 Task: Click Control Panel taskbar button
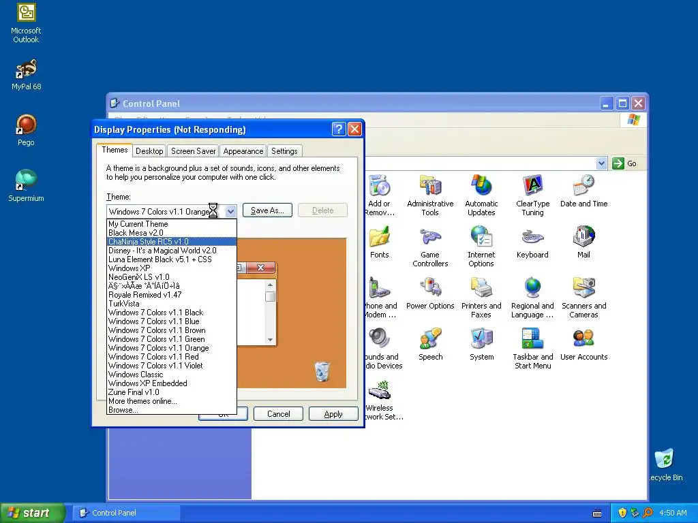126,513
